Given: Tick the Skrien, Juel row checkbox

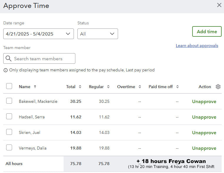Looking at the screenshot, I should tap(9, 132).
